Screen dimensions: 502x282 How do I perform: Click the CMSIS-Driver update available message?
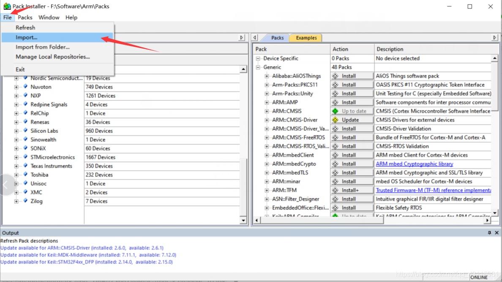(x=82, y=248)
